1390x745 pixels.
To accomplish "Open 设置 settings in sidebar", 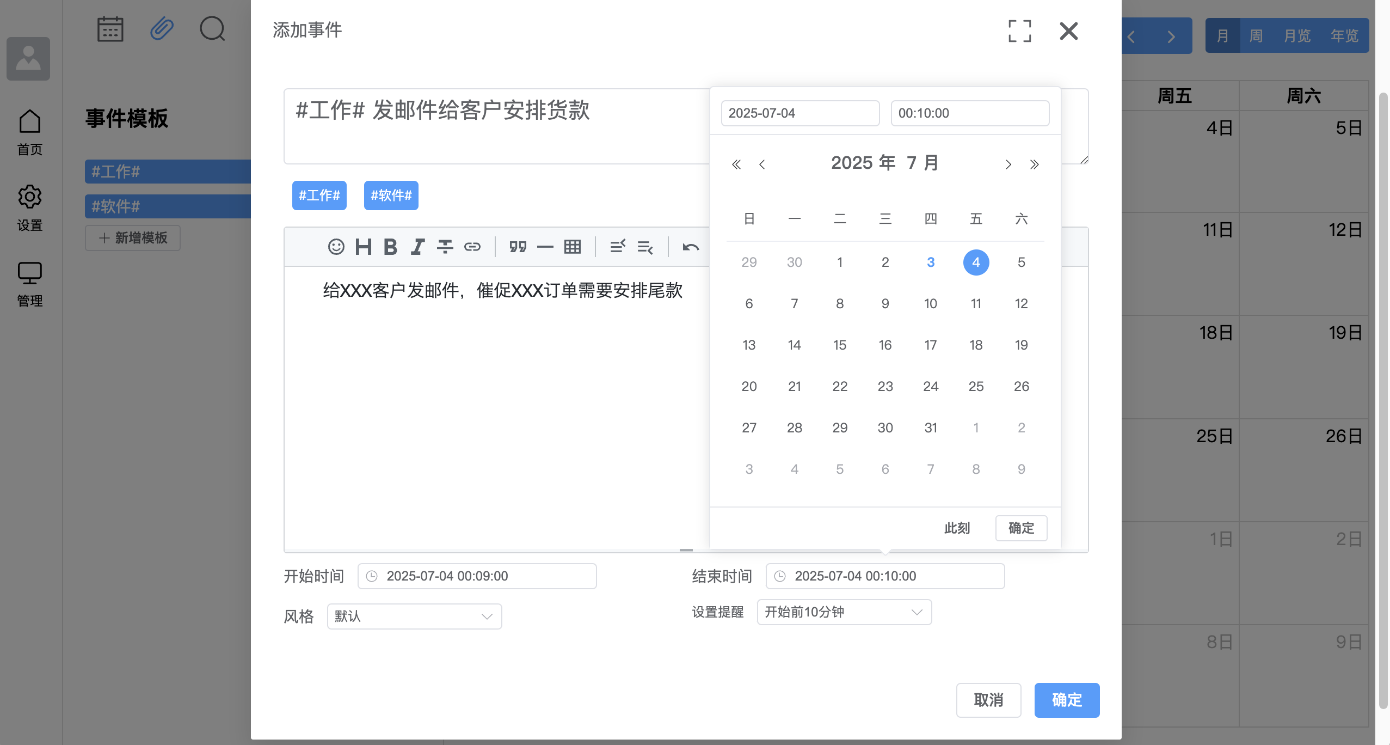I will 29,208.
